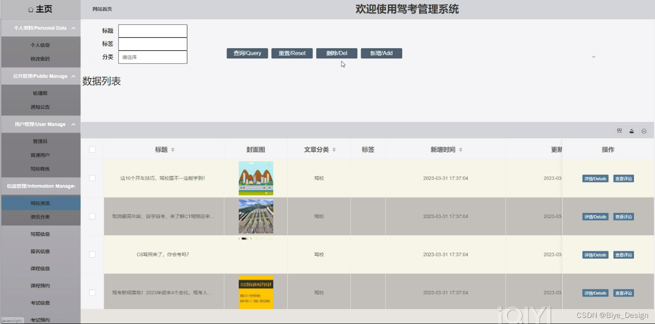Open 修改密码 menu item
655x324 pixels.
40,59
